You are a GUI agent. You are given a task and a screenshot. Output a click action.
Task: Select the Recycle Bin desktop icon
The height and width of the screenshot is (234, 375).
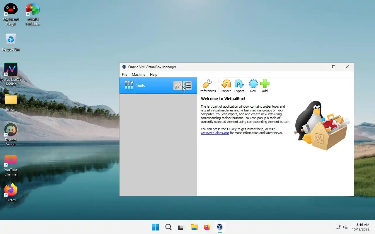tap(11, 42)
